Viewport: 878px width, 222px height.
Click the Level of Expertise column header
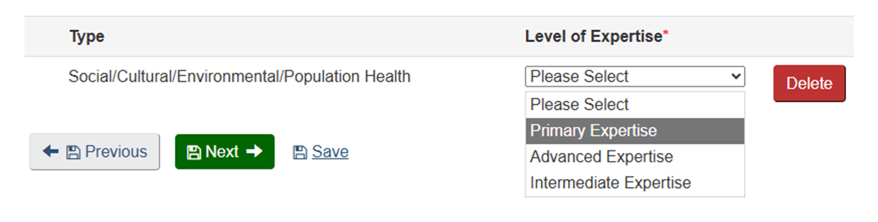[593, 36]
